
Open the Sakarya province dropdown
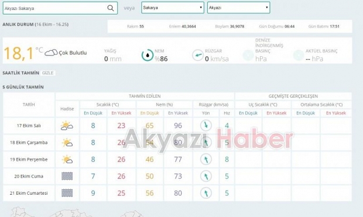(x=173, y=8)
